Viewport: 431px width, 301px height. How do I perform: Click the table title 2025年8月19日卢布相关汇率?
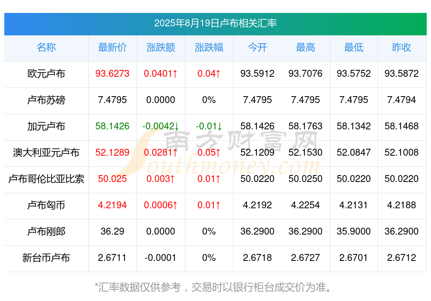215,23
